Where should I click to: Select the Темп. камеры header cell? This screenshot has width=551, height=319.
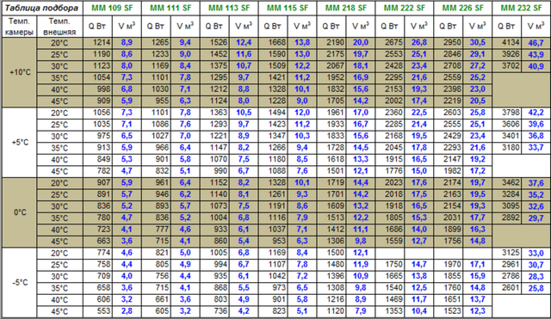[x=20, y=27]
